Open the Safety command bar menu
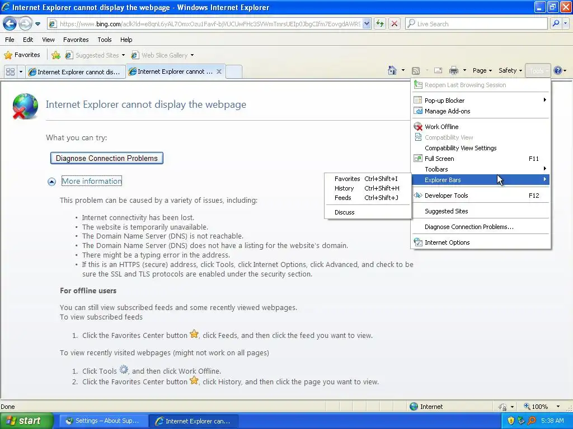573x429 pixels. [510, 70]
